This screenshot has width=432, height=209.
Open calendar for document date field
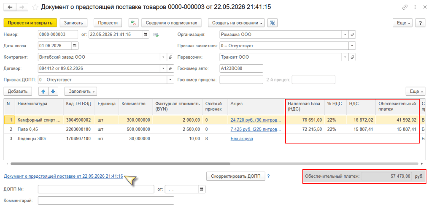tap(146, 35)
